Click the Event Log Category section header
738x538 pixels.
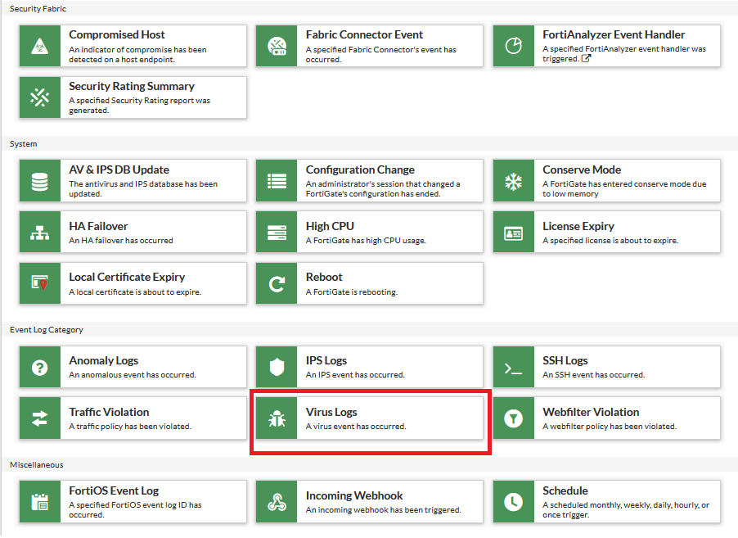coord(46,330)
